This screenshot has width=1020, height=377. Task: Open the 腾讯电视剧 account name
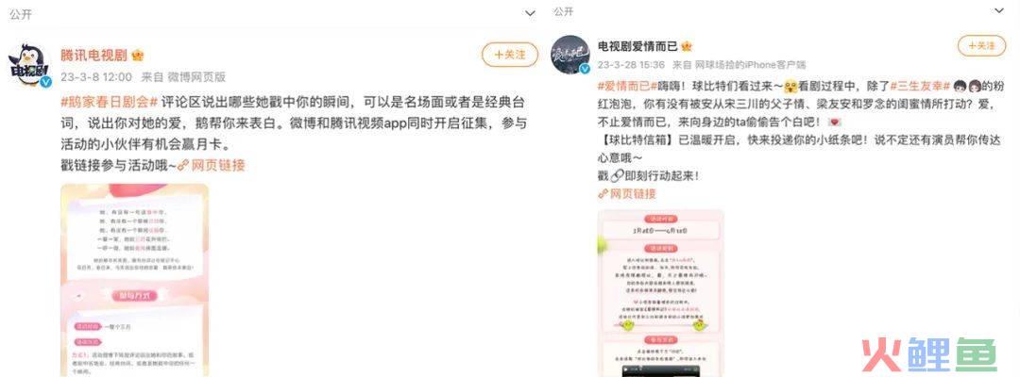tap(93, 56)
